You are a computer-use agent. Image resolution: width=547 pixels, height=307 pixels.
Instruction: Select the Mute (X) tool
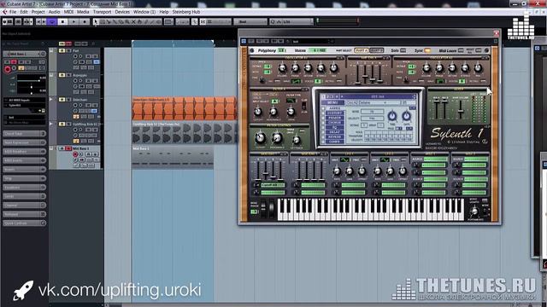(133, 21)
